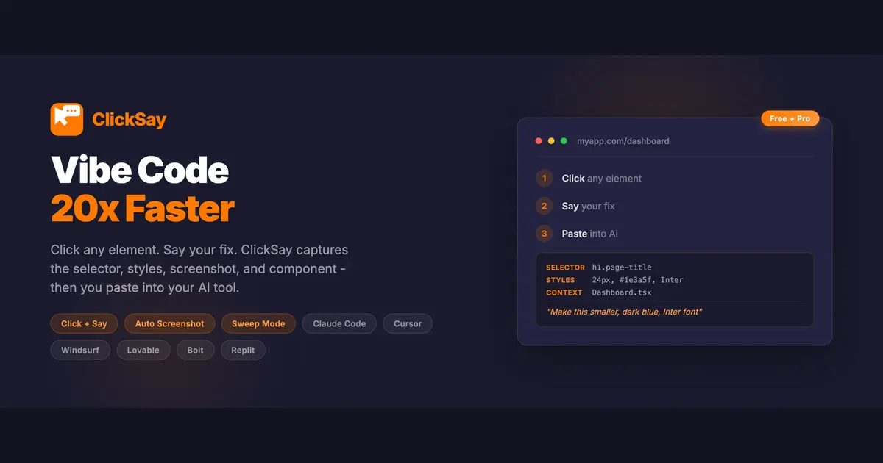Click the orange ClickSay logo icon
883x463 pixels.
[x=67, y=119]
